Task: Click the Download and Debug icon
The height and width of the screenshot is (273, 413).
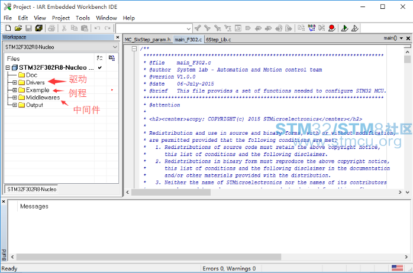Action: pos(344,28)
